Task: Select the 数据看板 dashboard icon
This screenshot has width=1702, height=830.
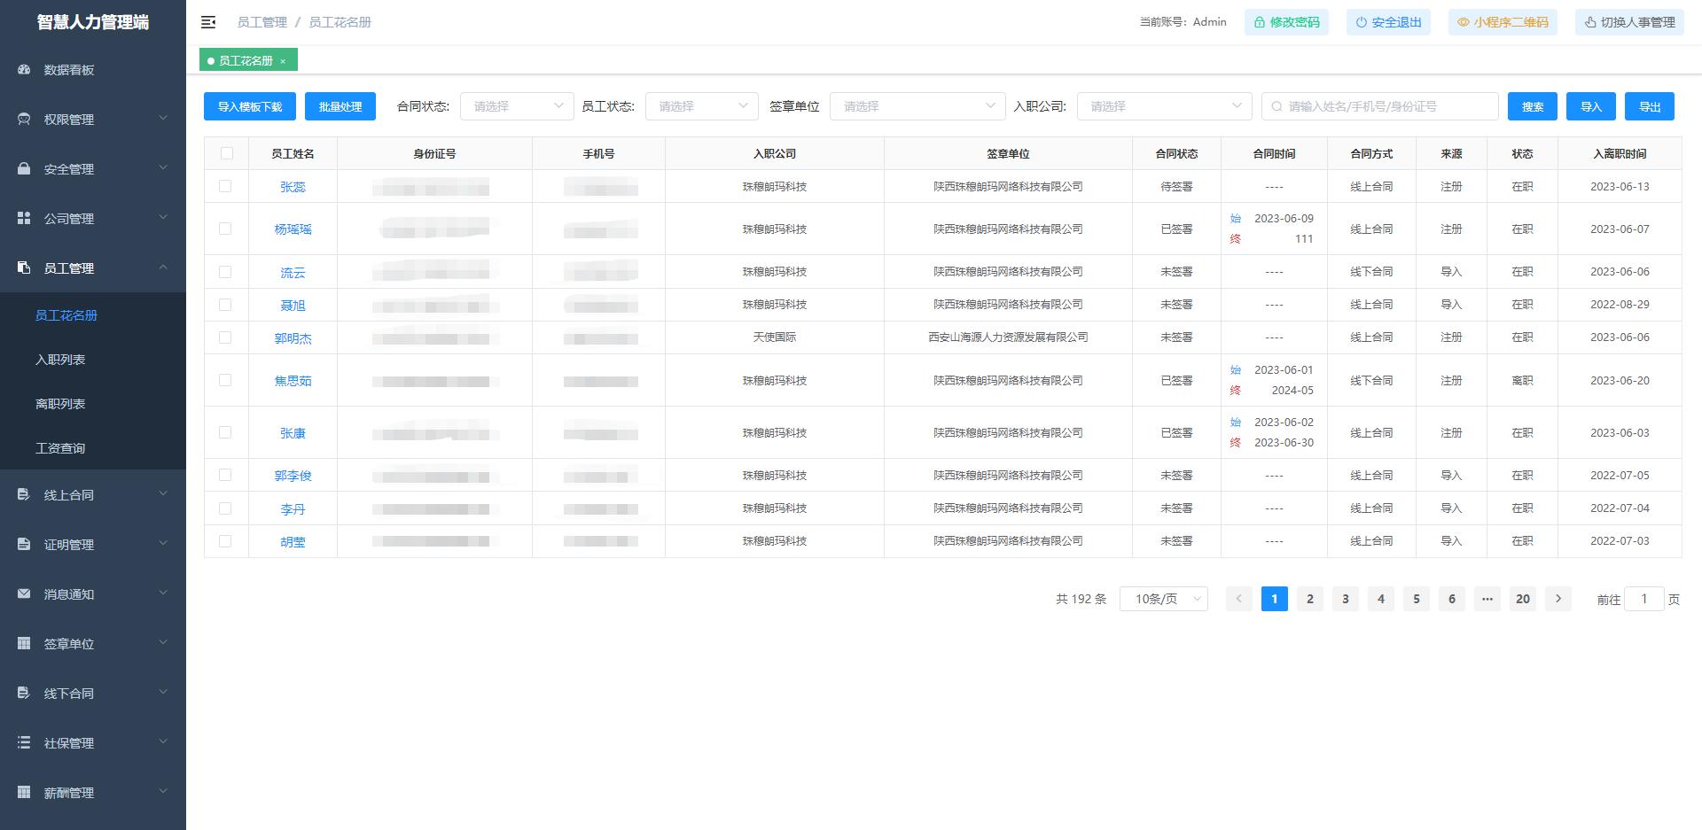Action: [22, 70]
